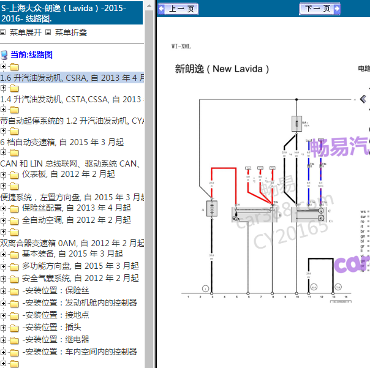Expand the 保险丝配置 tree node

point(3,209)
